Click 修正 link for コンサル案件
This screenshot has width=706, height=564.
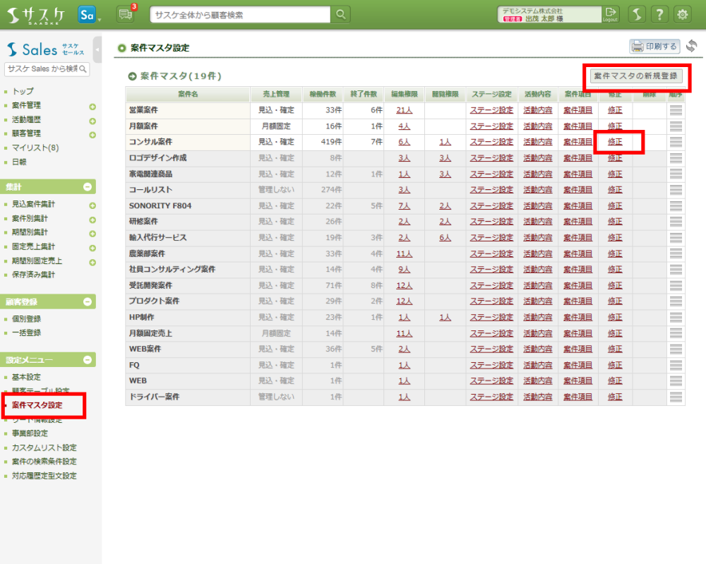[x=615, y=142]
